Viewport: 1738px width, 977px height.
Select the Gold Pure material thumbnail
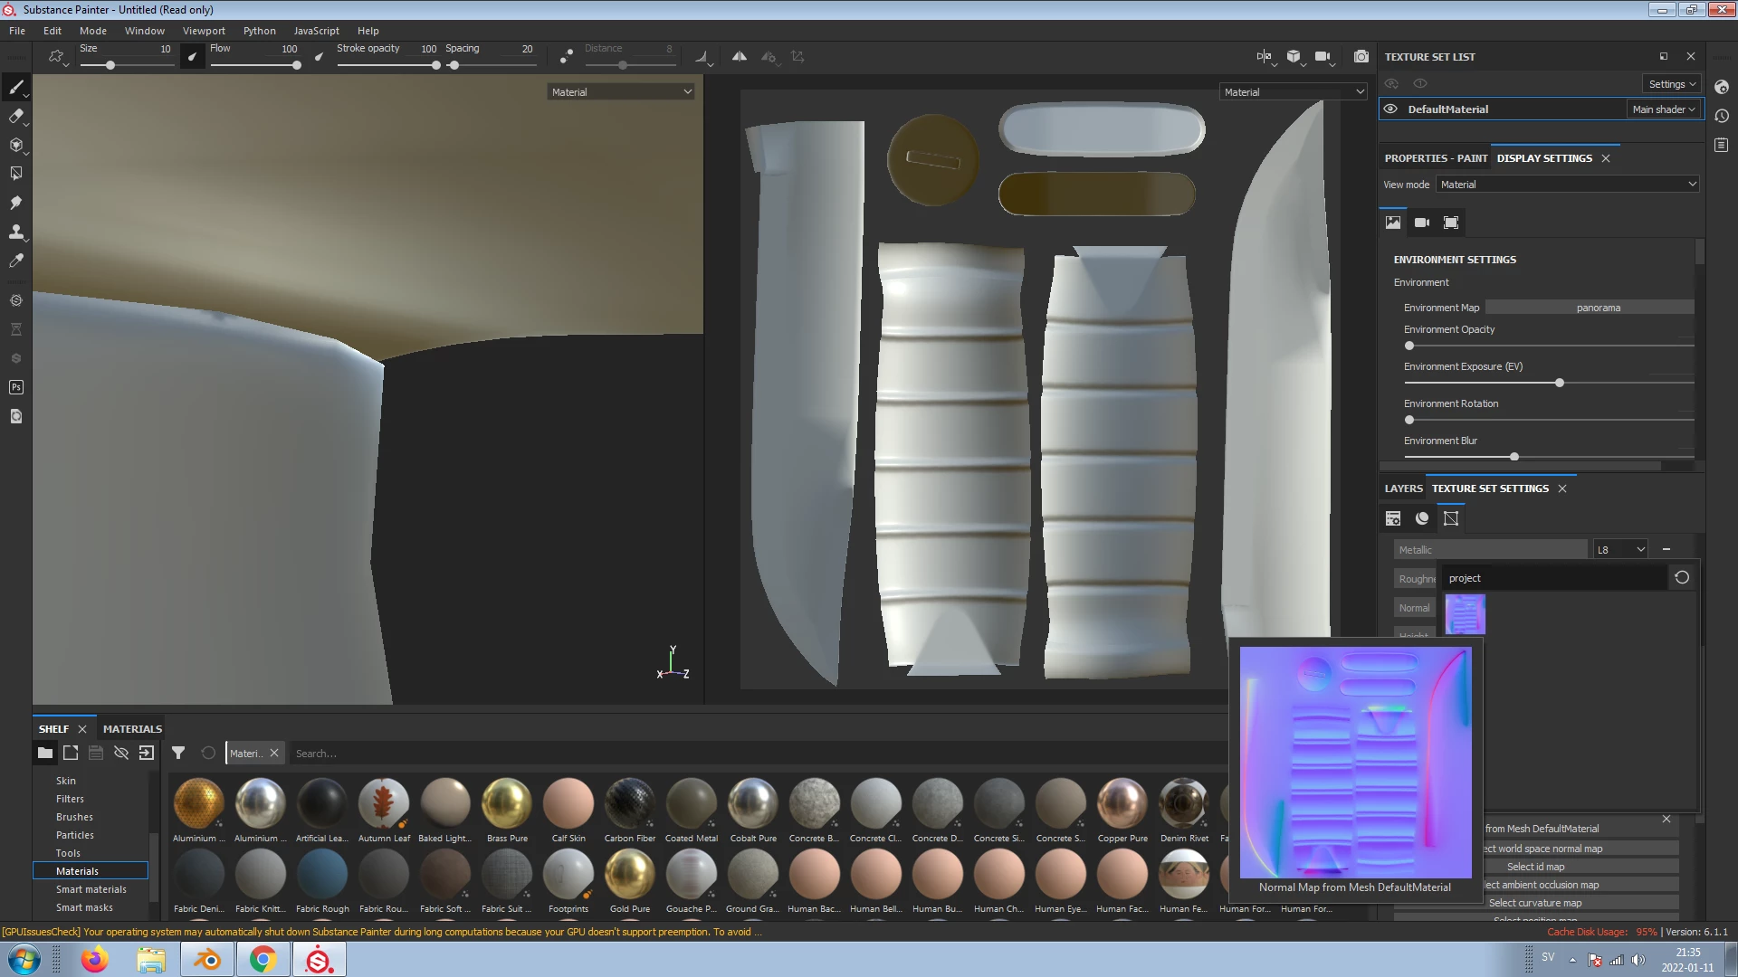point(629,875)
